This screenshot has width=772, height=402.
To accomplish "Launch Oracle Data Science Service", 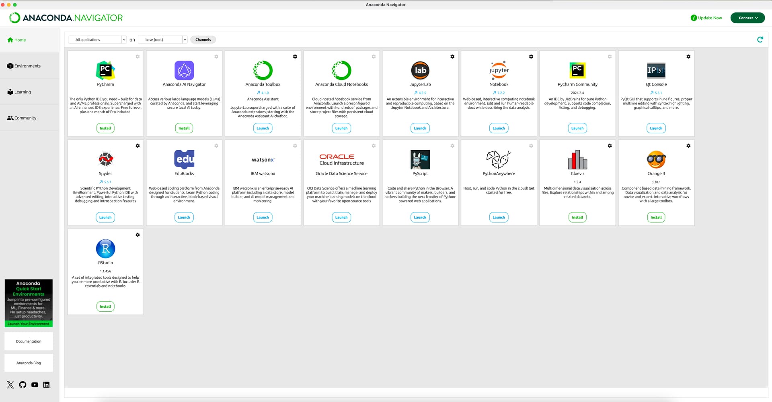I will tap(341, 217).
